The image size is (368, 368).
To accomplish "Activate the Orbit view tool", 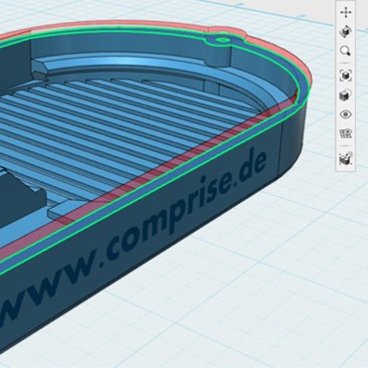I will click(x=345, y=32).
